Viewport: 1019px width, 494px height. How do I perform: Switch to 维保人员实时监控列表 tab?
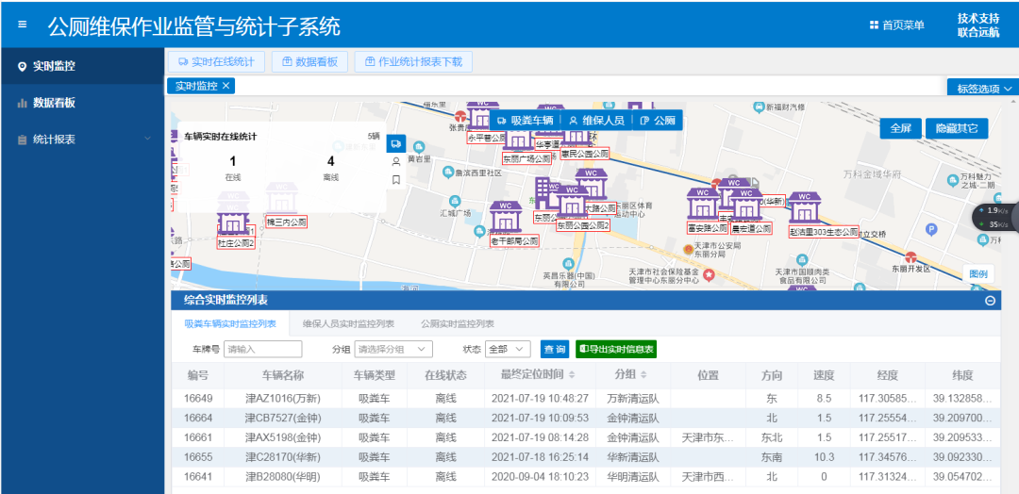pyautogui.click(x=349, y=323)
